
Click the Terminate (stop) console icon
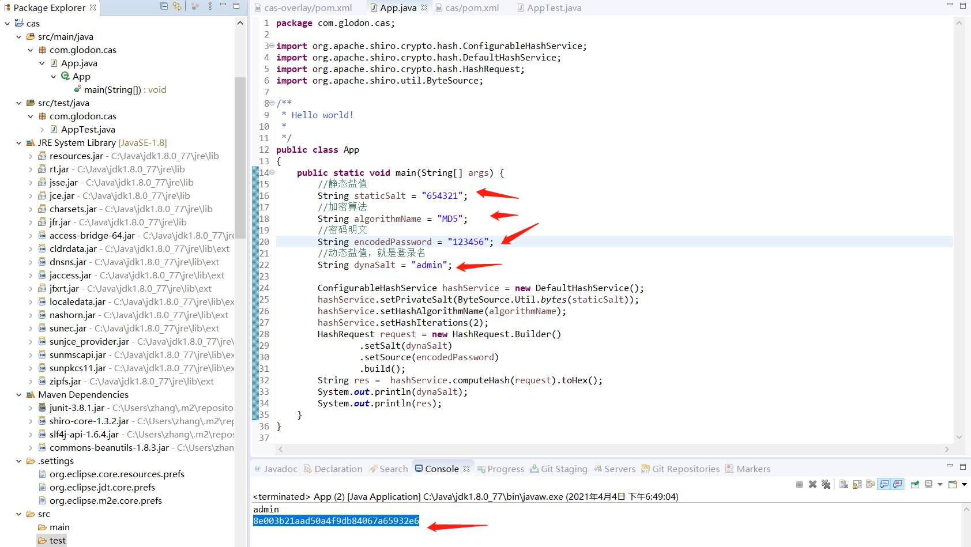799,484
